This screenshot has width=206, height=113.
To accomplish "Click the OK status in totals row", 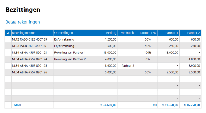I will [155, 105].
